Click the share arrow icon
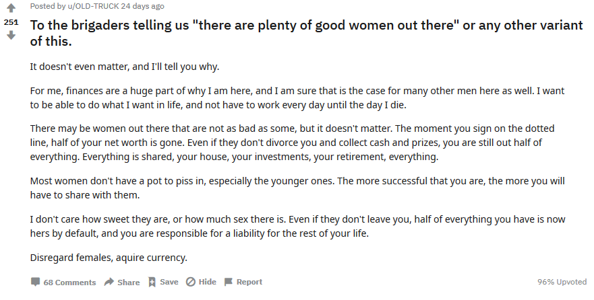Viewport: 594px width, 300px height. point(109,282)
